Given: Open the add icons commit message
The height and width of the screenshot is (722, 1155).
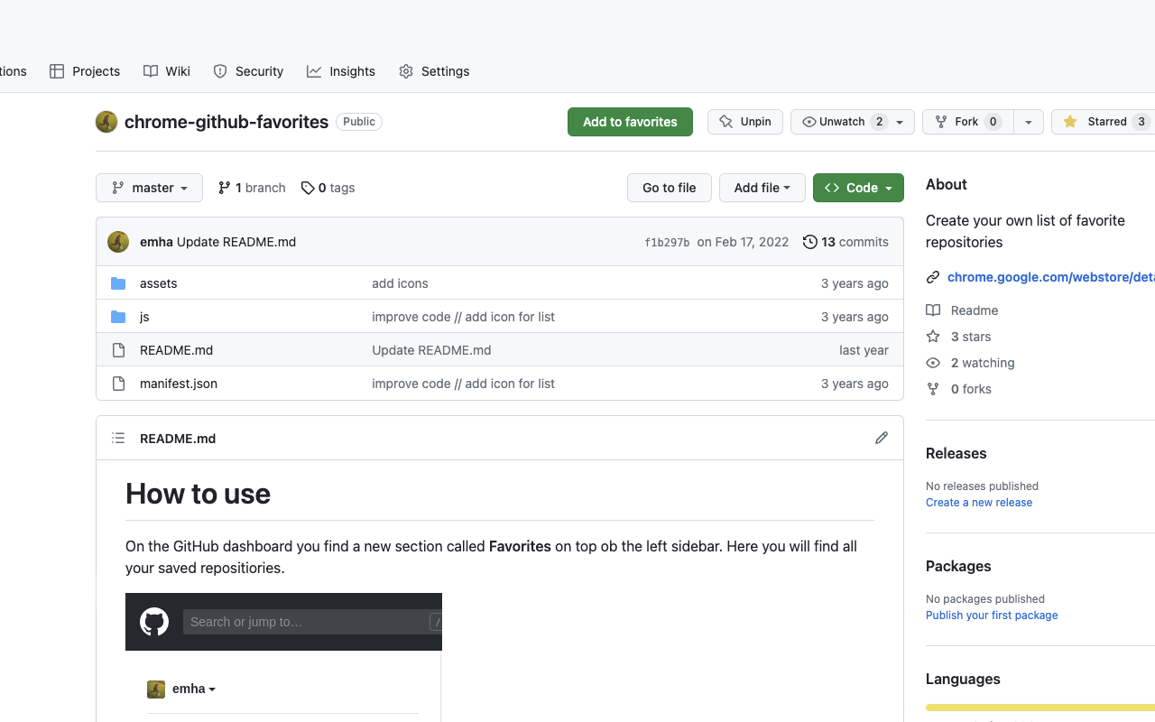Looking at the screenshot, I should [x=400, y=283].
